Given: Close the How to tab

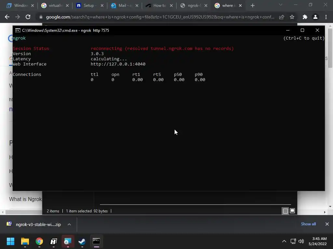Looking at the screenshot, I should [171, 6].
